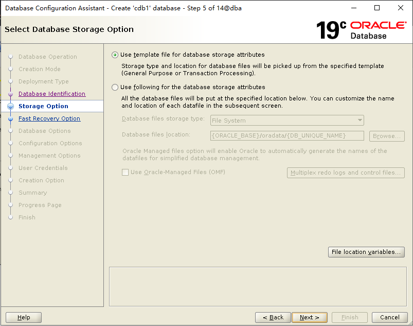Click the Help button
The height and width of the screenshot is (326, 413).
[x=24, y=317]
